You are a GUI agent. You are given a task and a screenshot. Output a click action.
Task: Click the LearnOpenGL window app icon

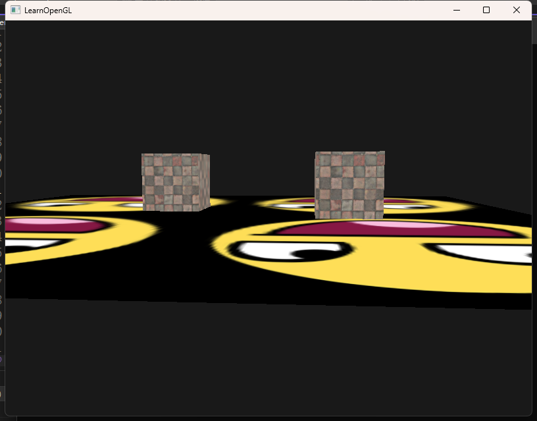pyautogui.click(x=15, y=10)
